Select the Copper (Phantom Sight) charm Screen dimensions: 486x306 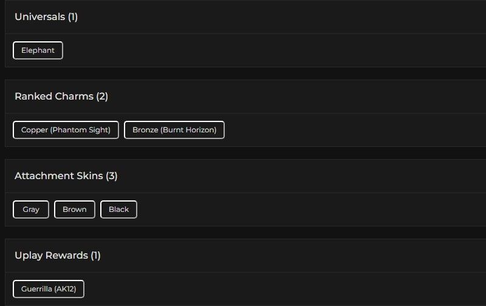click(66, 130)
